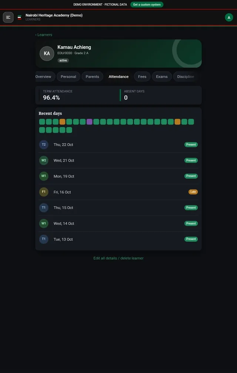Click the Tue, 13 Oct date text
The height and width of the screenshot is (373, 237).
(63, 239)
